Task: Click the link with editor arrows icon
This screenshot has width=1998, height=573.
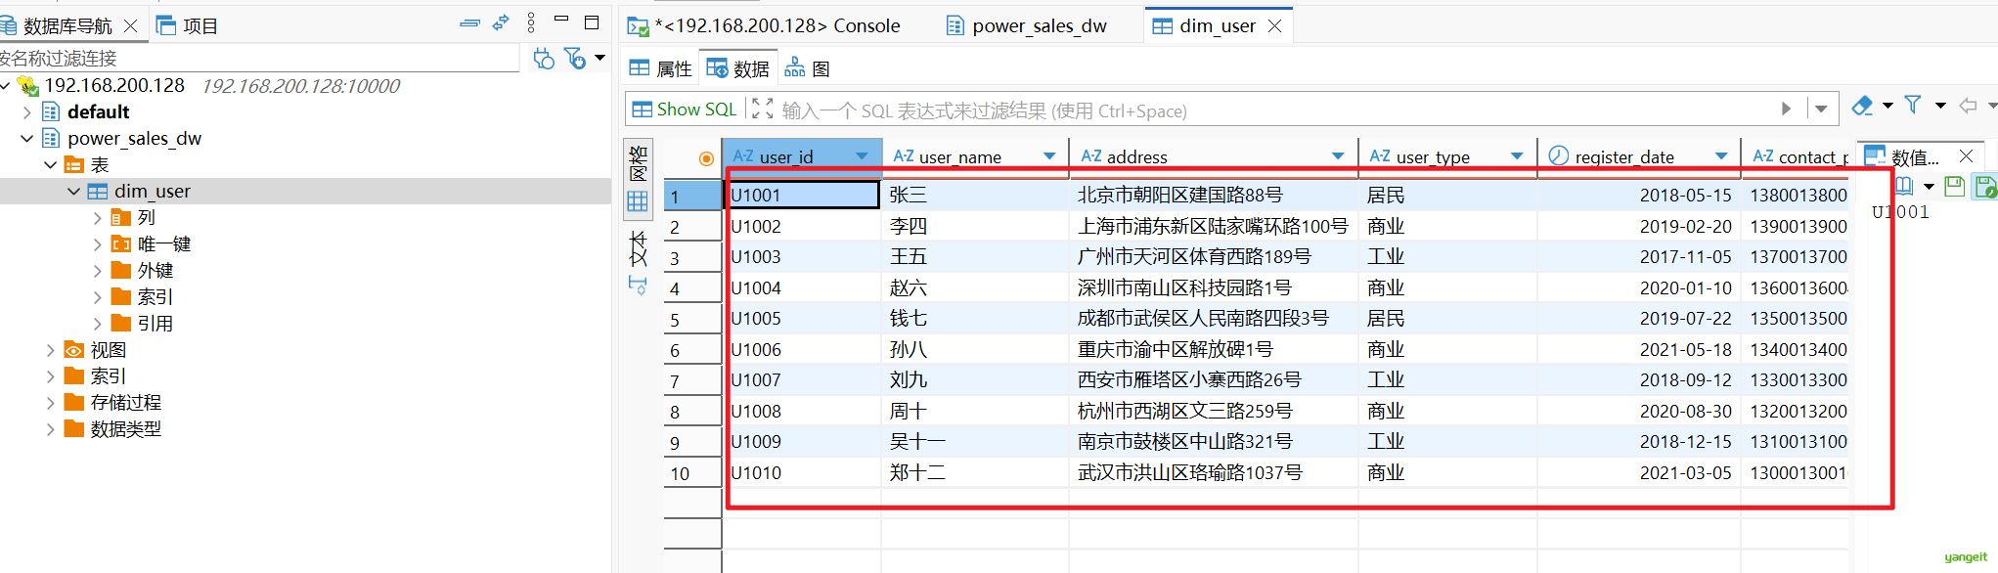Action: (501, 23)
